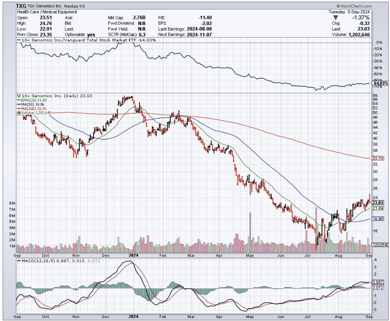Click the red 33.70 axis price tag
The width and height of the screenshot is (390, 321).
point(377,159)
